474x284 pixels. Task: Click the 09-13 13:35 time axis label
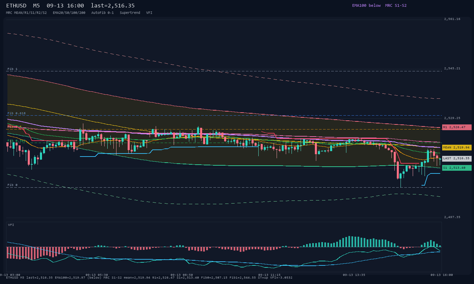(354, 275)
